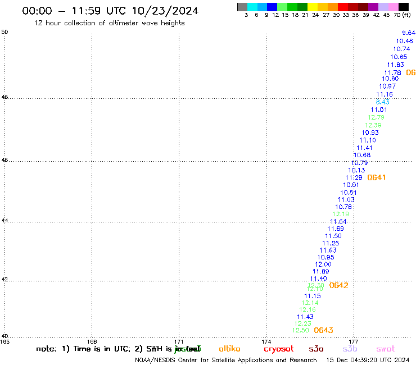This screenshot has height=365, width=416.
Task: Select the wave height value 11.25
Action: [331, 243]
